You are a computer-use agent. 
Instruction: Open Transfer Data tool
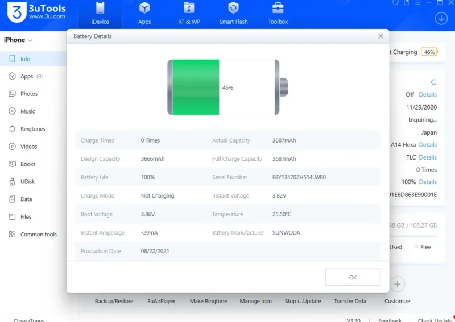tap(350, 301)
